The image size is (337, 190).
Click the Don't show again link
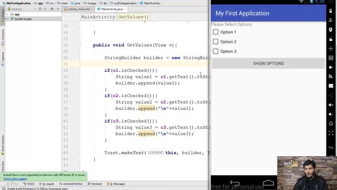15,179
